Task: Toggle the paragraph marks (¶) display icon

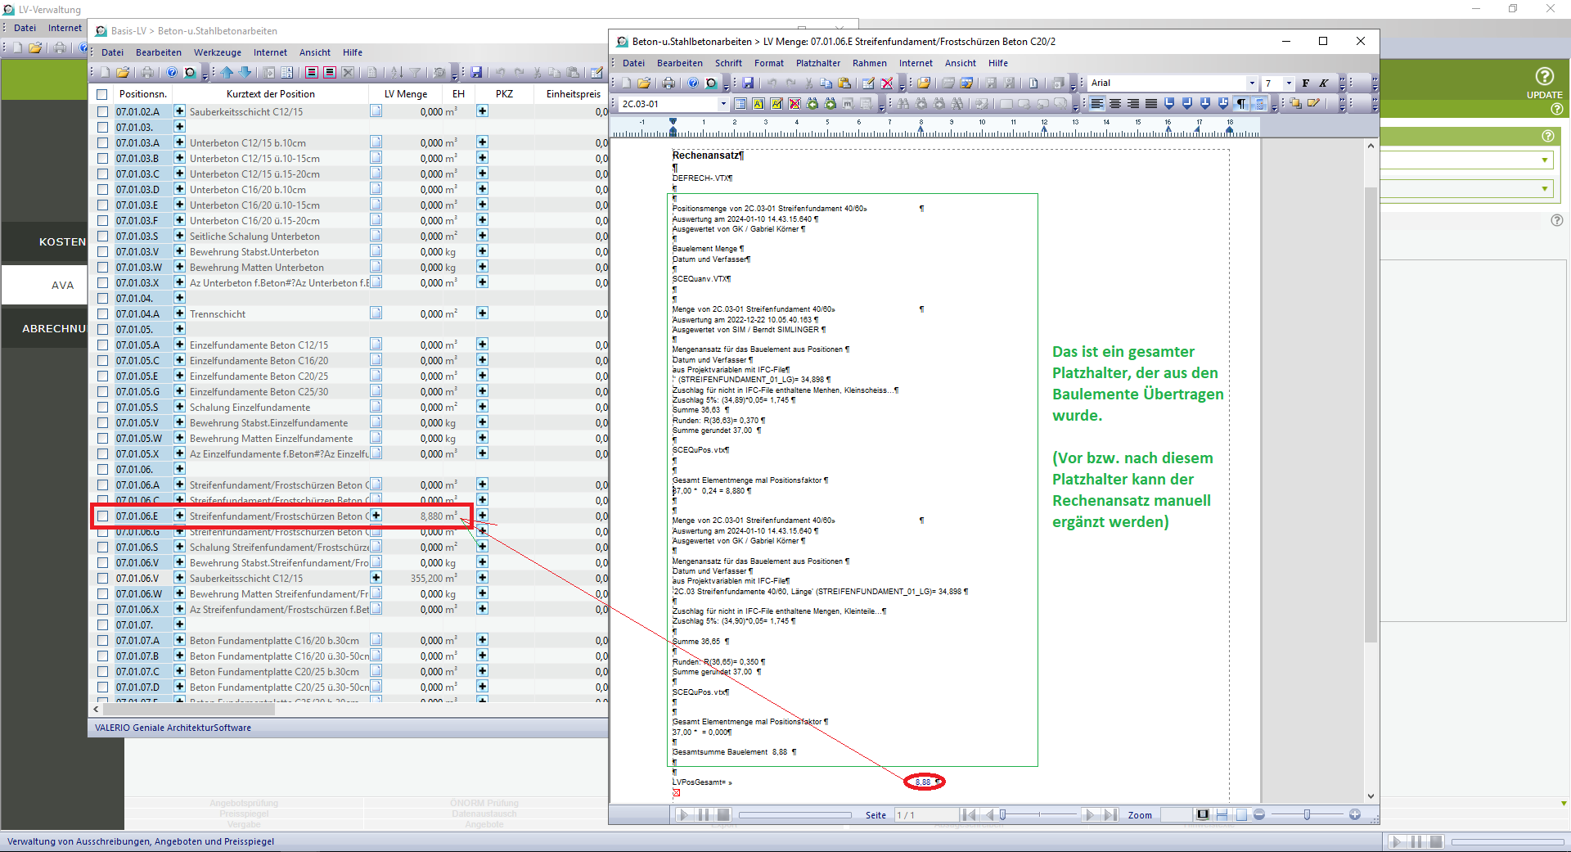Action: [1241, 104]
